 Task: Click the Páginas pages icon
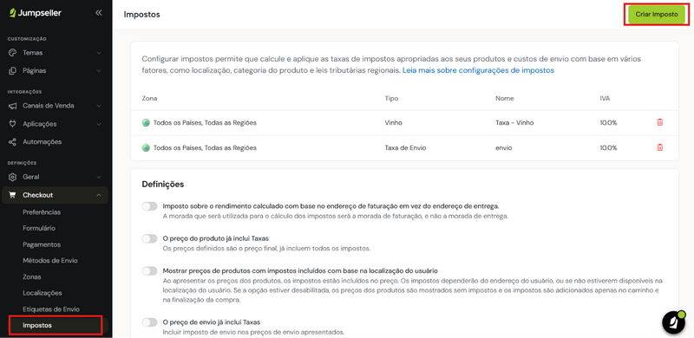pyautogui.click(x=12, y=70)
